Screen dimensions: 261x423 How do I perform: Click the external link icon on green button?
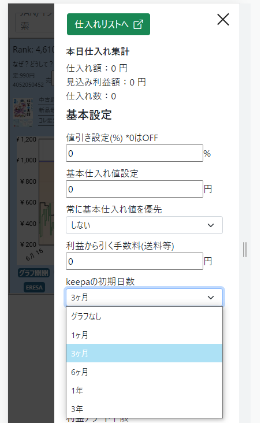click(x=139, y=24)
